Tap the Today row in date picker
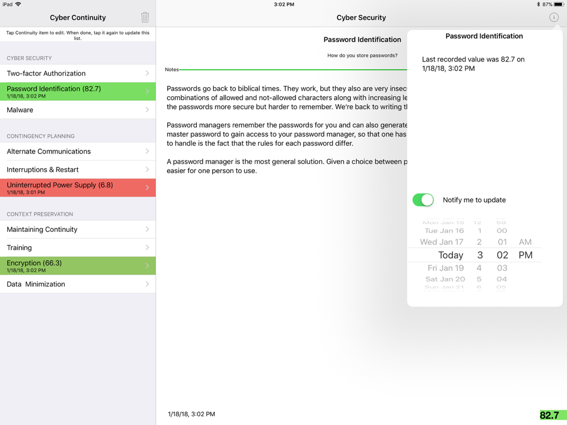The image size is (567, 425). coord(451,255)
